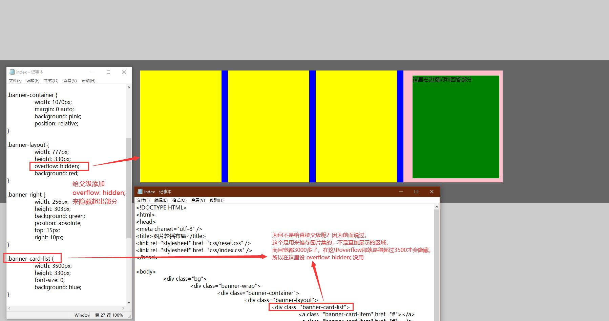Click 'font-size: 0;' line in CSS Notepad
This screenshot has width=609, height=321.
(49, 280)
